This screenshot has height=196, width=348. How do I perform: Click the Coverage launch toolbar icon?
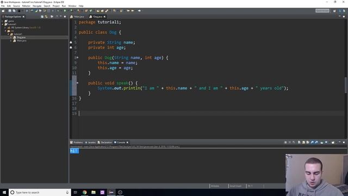(71, 11)
